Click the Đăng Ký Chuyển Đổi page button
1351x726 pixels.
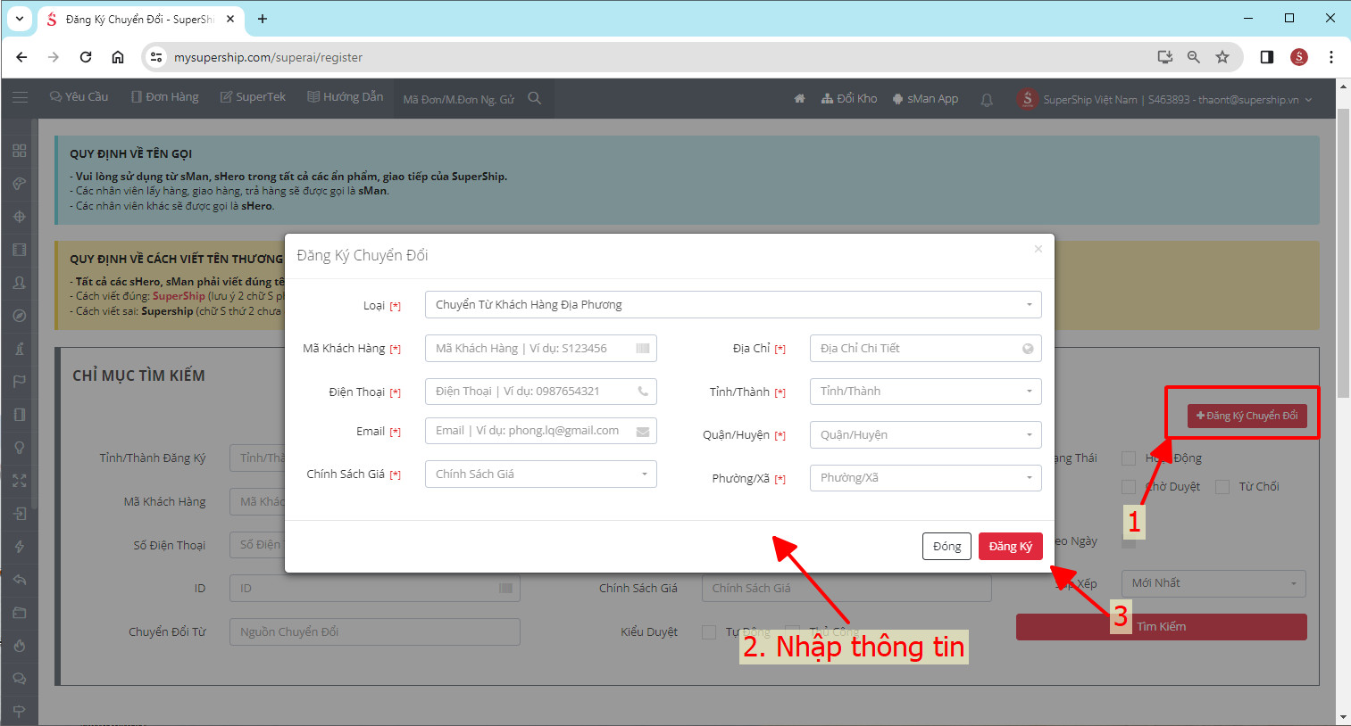tap(1247, 416)
